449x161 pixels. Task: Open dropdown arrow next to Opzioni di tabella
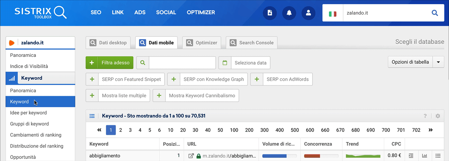[x=438, y=62]
